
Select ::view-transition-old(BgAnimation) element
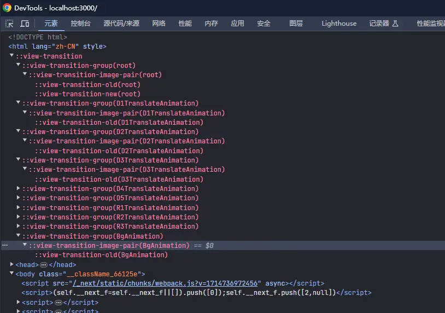coord(101,255)
